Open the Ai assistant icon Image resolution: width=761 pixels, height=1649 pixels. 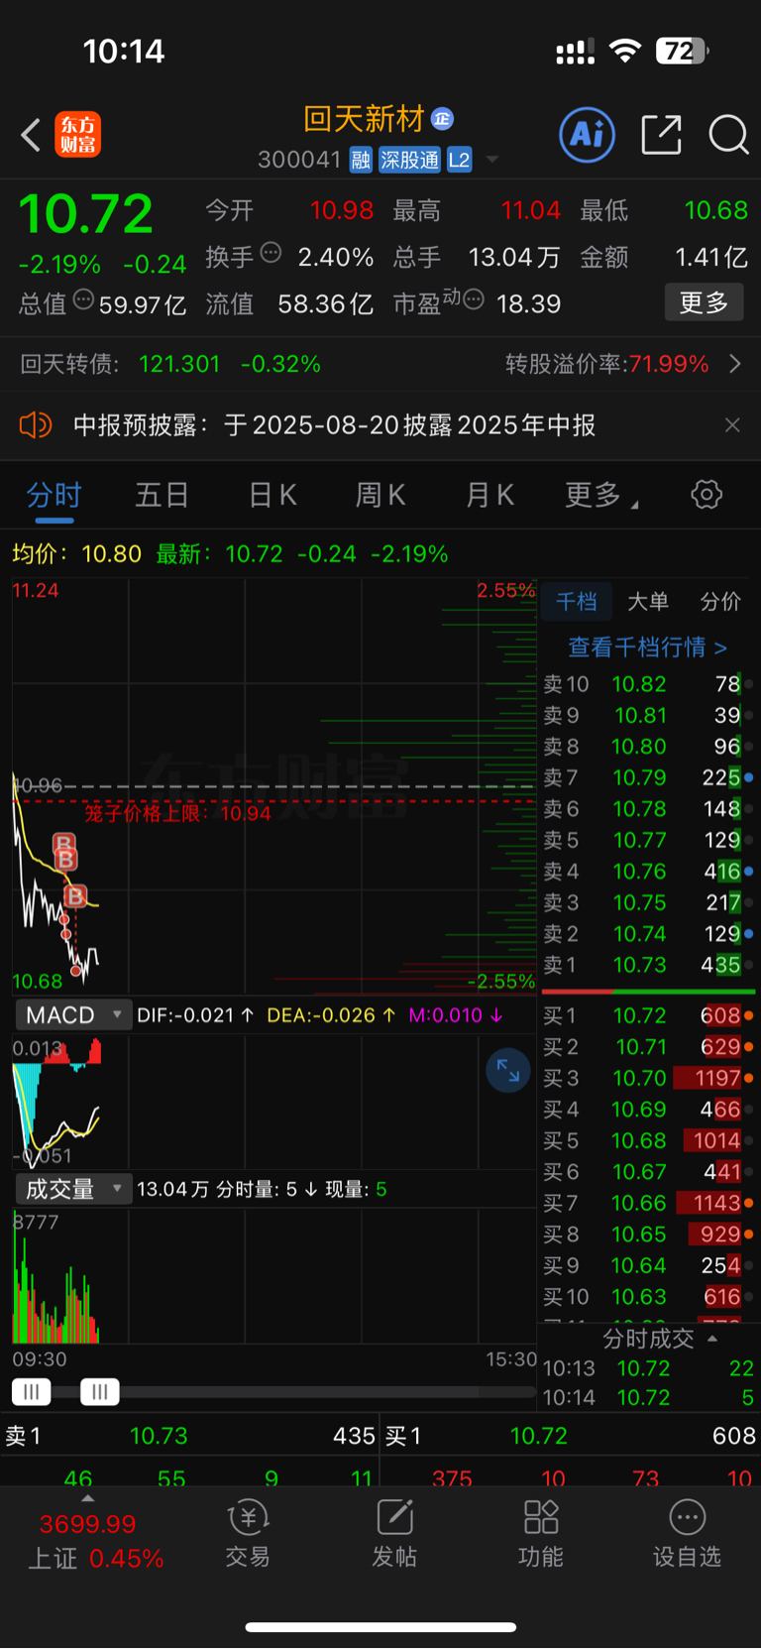point(588,135)
